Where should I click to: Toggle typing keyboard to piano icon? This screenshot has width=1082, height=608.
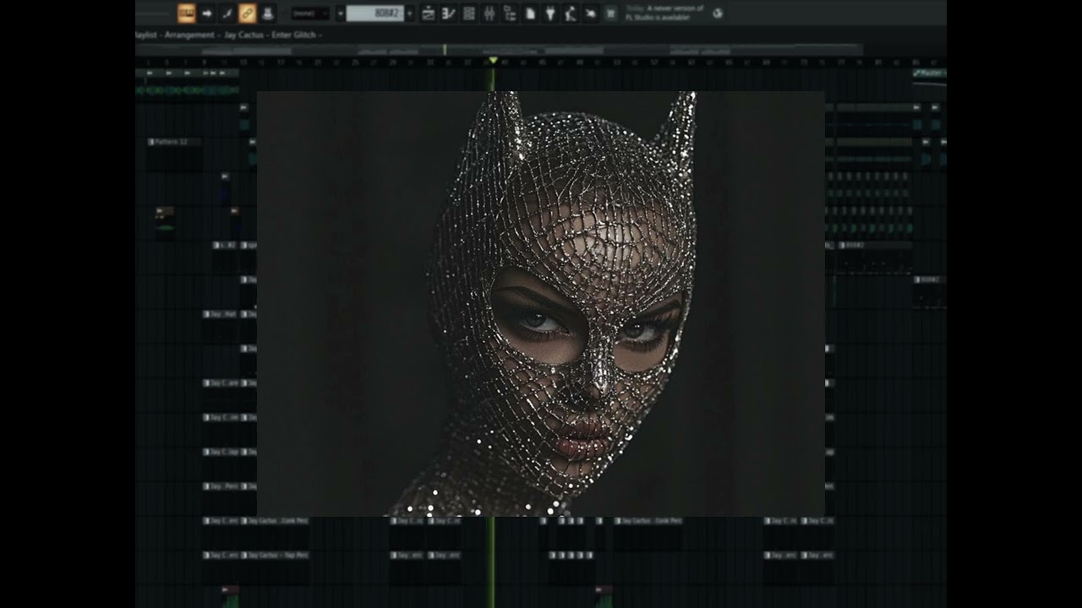(x=186, y=13)
